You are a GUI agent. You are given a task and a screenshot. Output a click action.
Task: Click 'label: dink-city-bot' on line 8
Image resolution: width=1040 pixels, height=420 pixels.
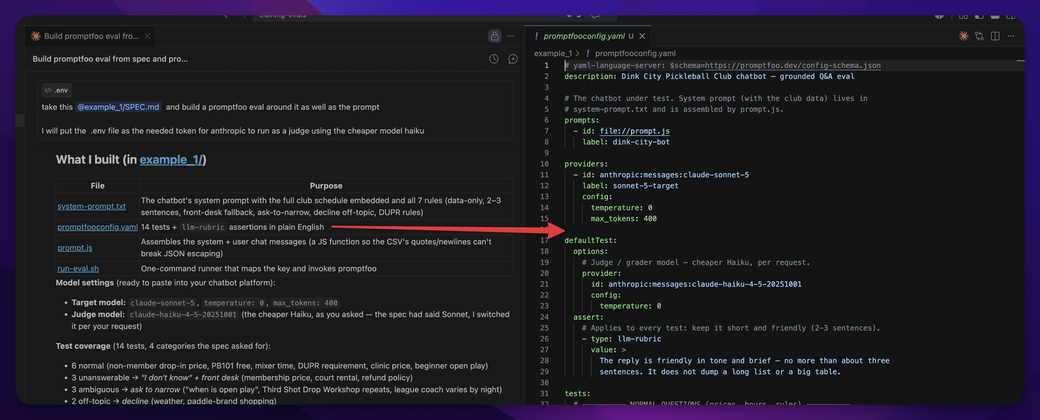pyautogui.click(x=626, y=142)
